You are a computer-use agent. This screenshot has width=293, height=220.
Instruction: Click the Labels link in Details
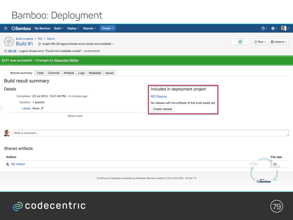click(x=26, y=108)
